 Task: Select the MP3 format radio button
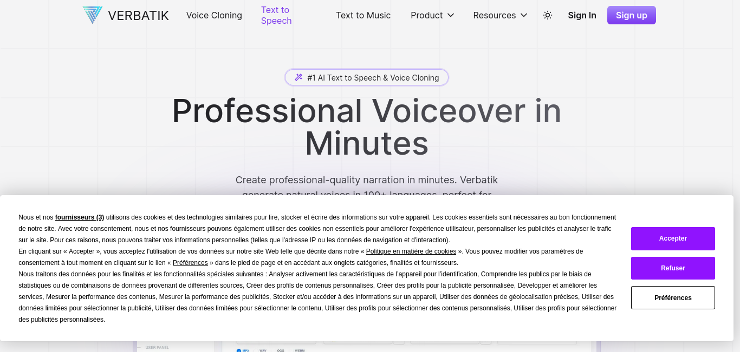point(239,350)
